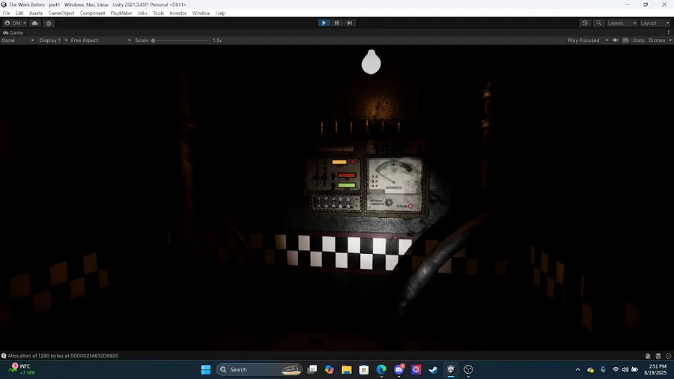Click the cache server status icon

[x=658, y=356]
